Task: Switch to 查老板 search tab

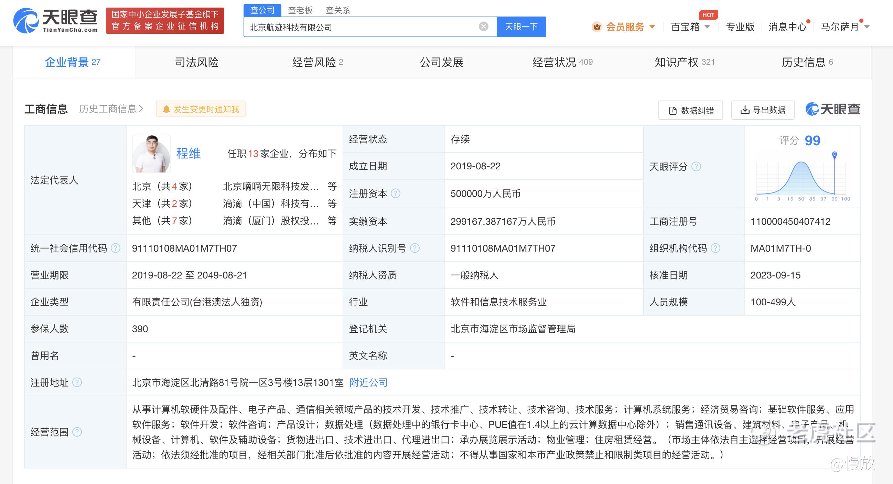Action: pos(300,10)
